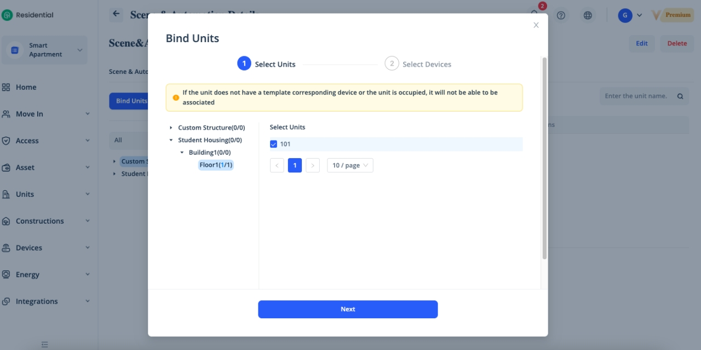
Task: Collapse the Student Housing tree node
Action: pyautogui.click(x=171, y=141)
